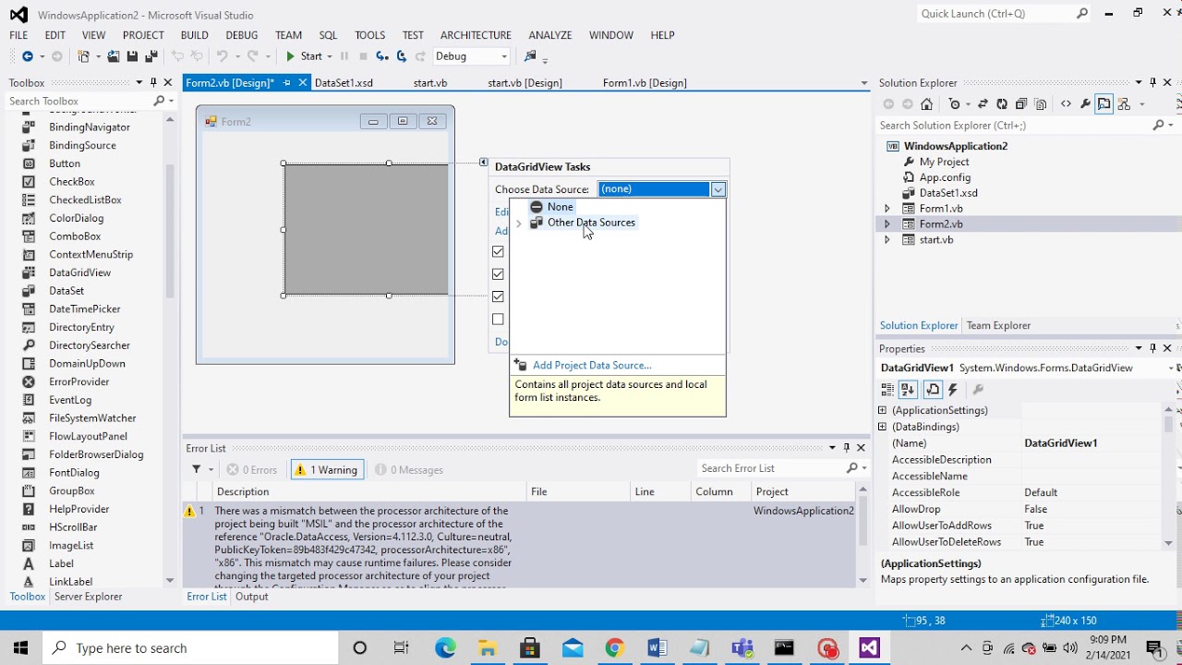Click the Add Project Data Source link
This screenshot has height=665, width=1182.
[x=592, y=366]
